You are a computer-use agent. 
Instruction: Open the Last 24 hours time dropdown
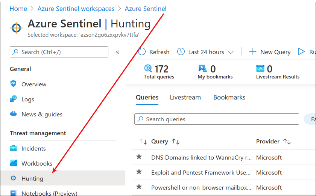pos(206,52)
